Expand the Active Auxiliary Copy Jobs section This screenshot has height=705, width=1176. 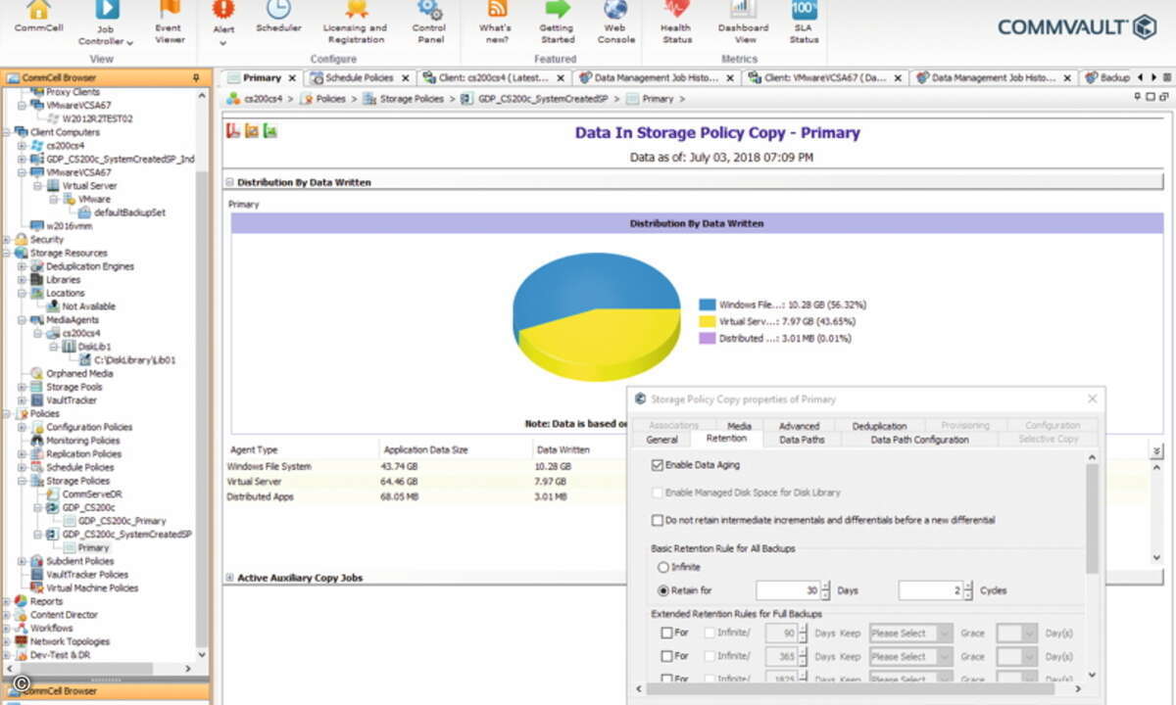point(230,578)
